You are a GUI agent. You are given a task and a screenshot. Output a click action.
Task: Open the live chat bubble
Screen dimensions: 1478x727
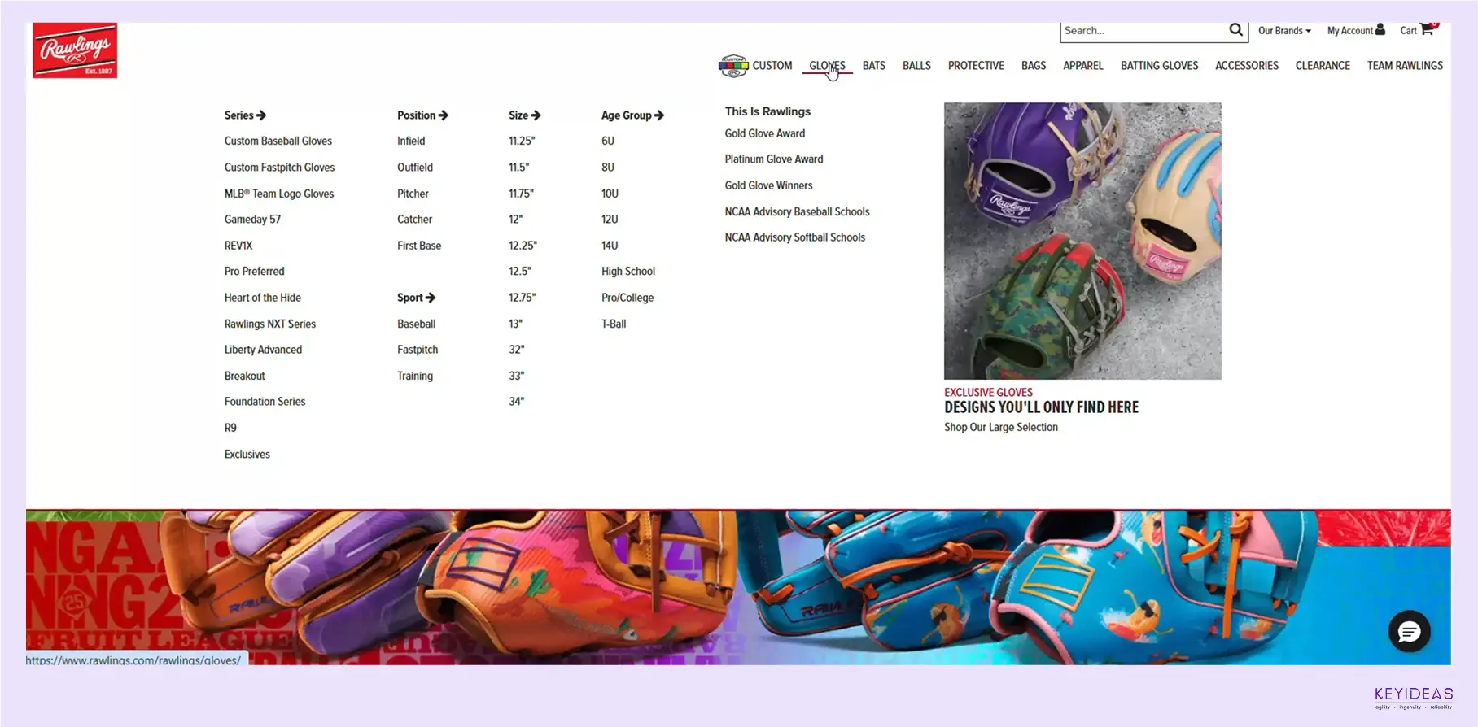pos(1409,631)
